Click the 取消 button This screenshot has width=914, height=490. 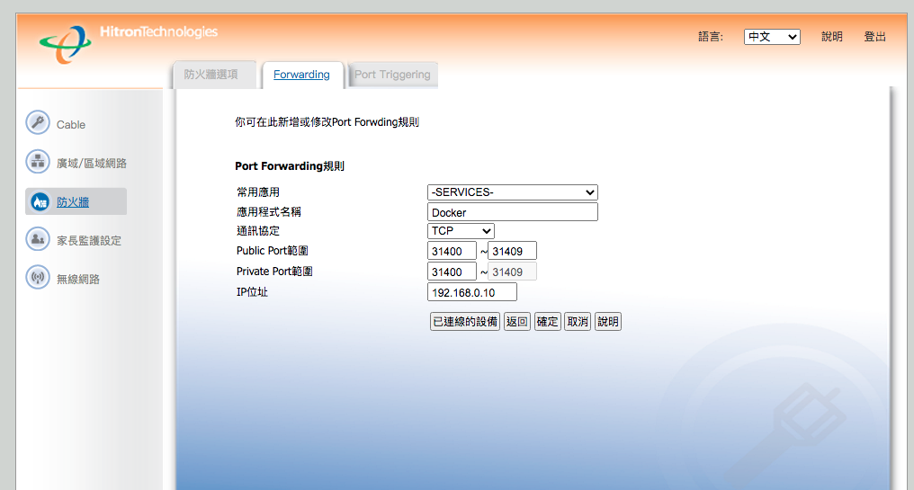pos(578,322)
